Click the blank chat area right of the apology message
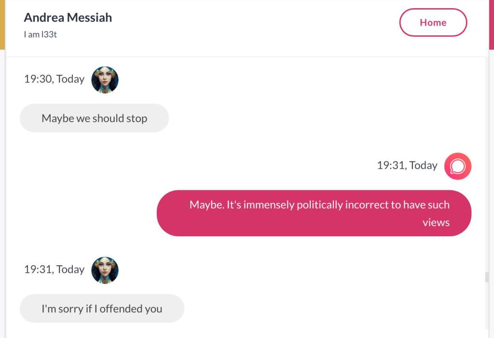494x338 pixels. click(x=328, y=309)
